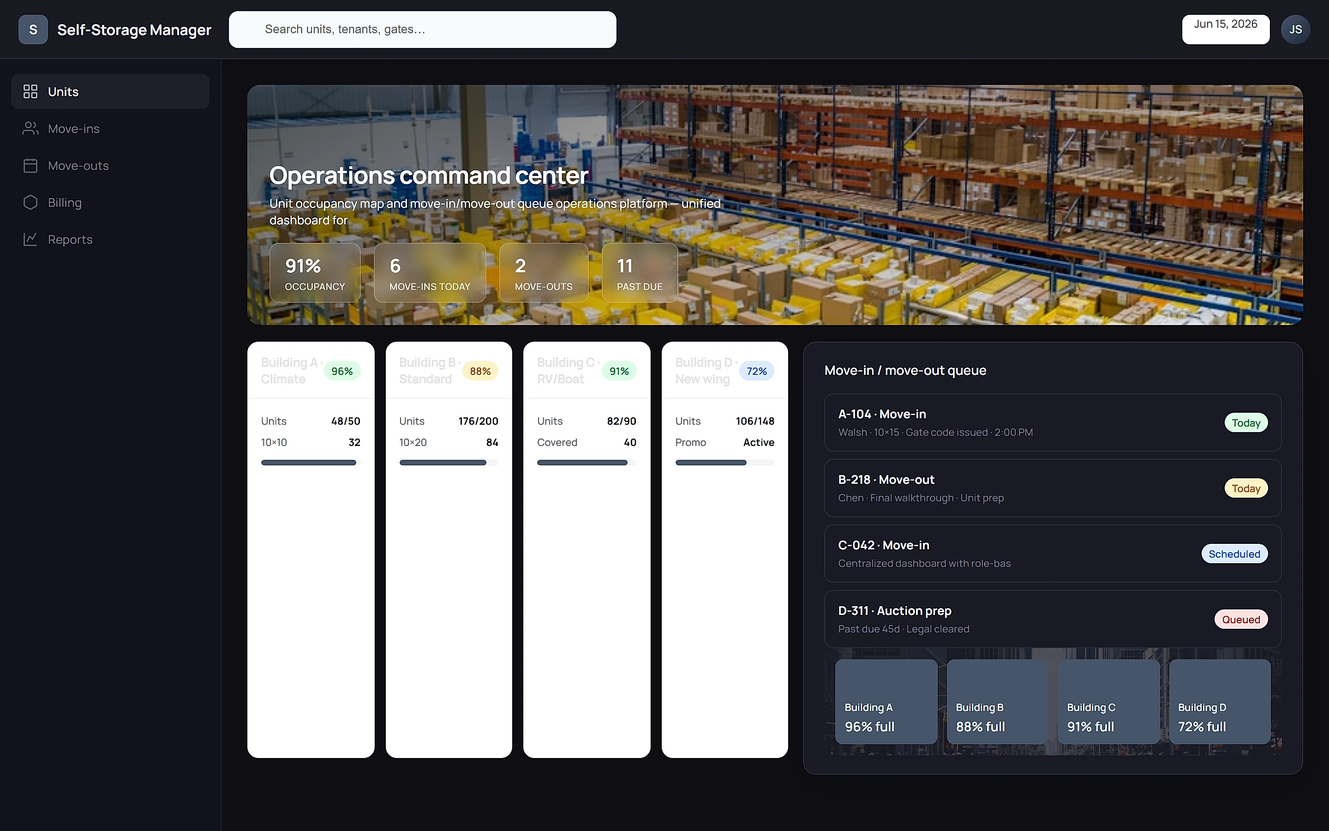Select Building D 72% full tile

(1220, 702)
